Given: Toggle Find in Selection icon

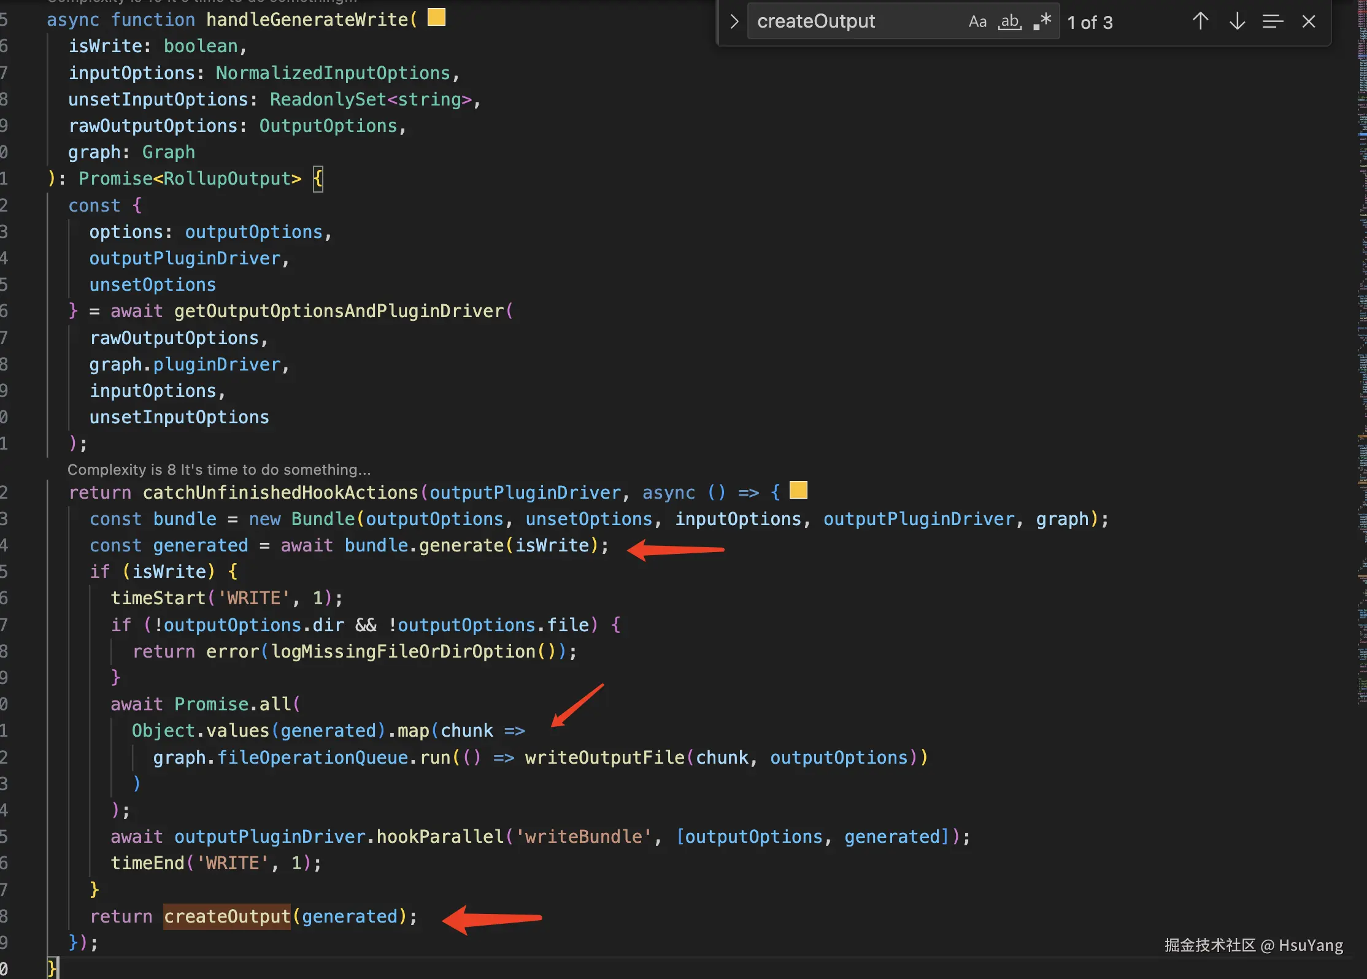Looking at the screenshot, I should 1273,21.
